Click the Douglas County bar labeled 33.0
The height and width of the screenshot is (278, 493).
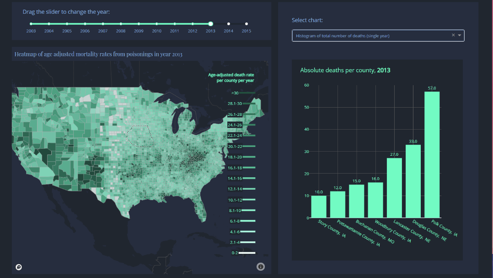tap(413, 181)
